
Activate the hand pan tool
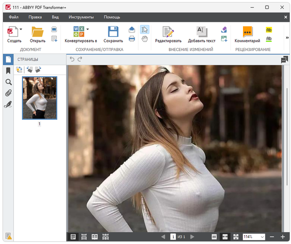144,39
